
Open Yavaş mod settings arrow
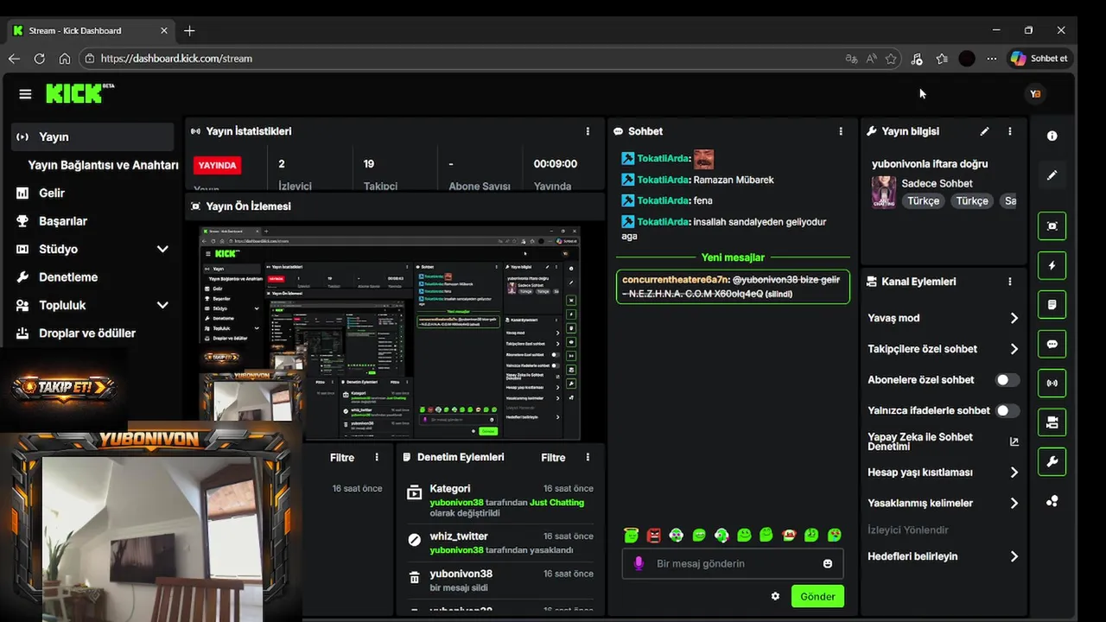[x=1014, y=318]
